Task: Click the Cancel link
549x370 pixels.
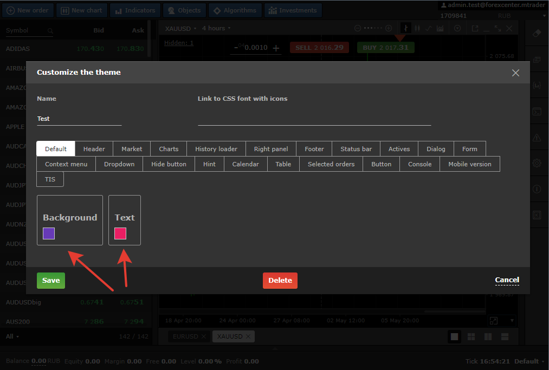Action: (507, 280)
